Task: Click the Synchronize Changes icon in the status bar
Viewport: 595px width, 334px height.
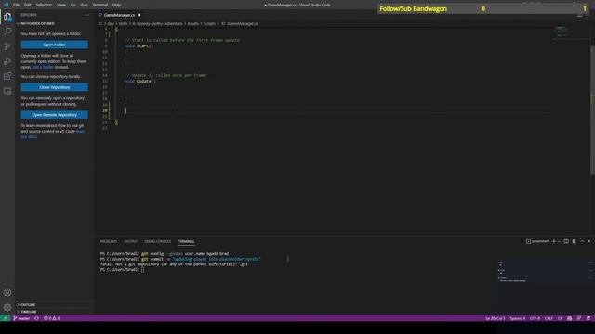Action: (37, 318)
